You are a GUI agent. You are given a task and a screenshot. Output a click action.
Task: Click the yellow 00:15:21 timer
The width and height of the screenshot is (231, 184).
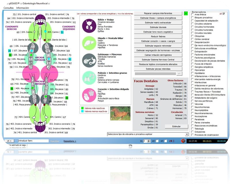tap(207, 141)
